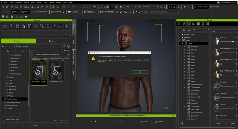
Task: Click the Save button in Content panel
Action: [36, 125]
